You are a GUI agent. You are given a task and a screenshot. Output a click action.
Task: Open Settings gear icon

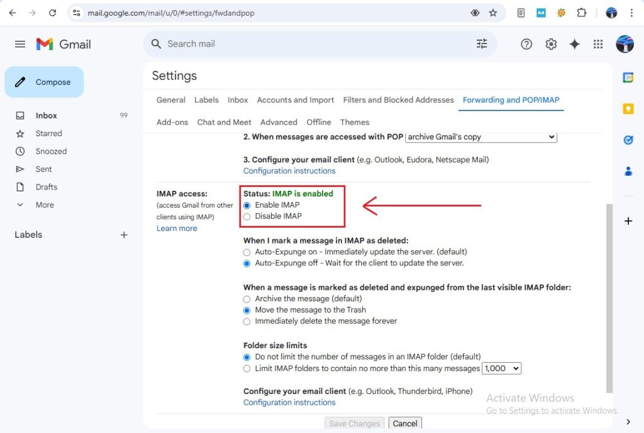click(x=551, y=44)
